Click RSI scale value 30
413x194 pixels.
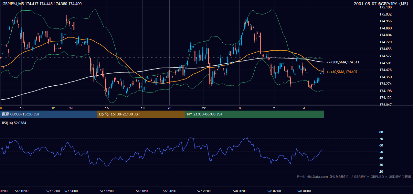coord(381,165)
